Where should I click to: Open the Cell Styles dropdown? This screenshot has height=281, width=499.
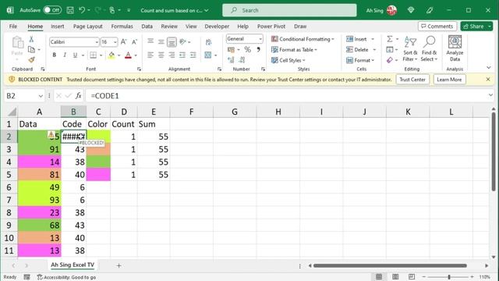288,60
